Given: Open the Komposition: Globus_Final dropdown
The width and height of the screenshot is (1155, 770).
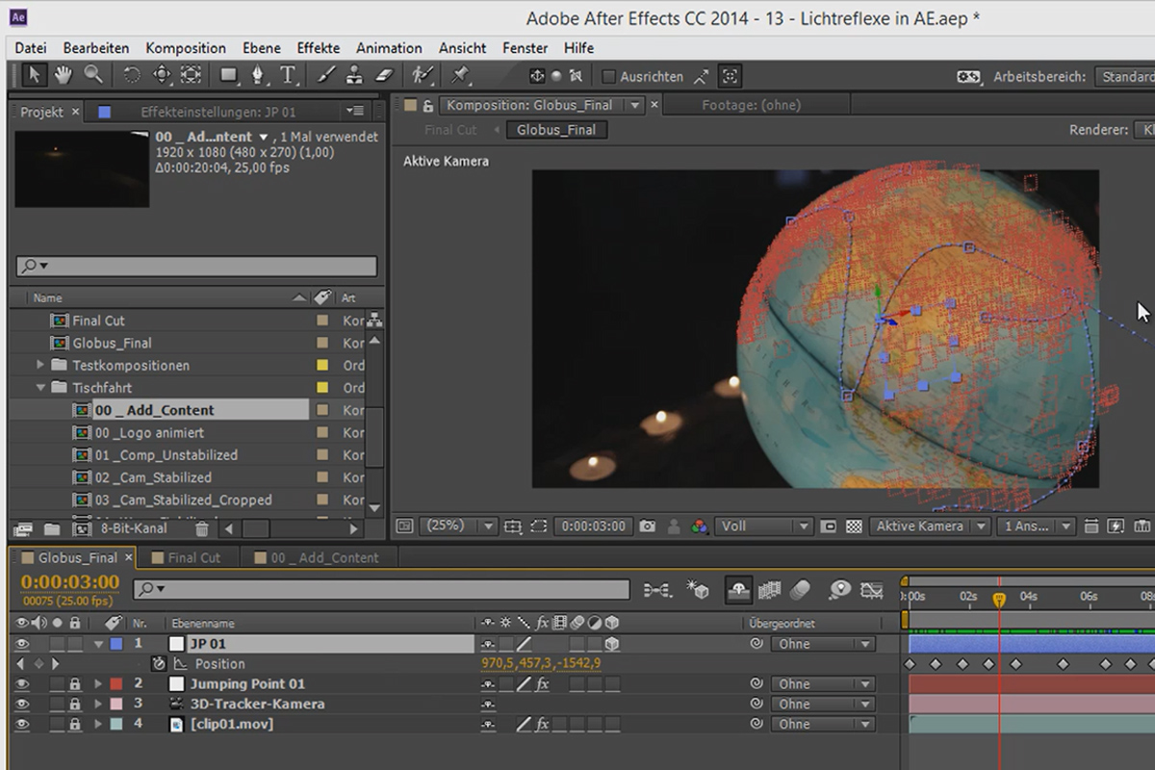Looking at the screenshot, I should tap(633, 105).
